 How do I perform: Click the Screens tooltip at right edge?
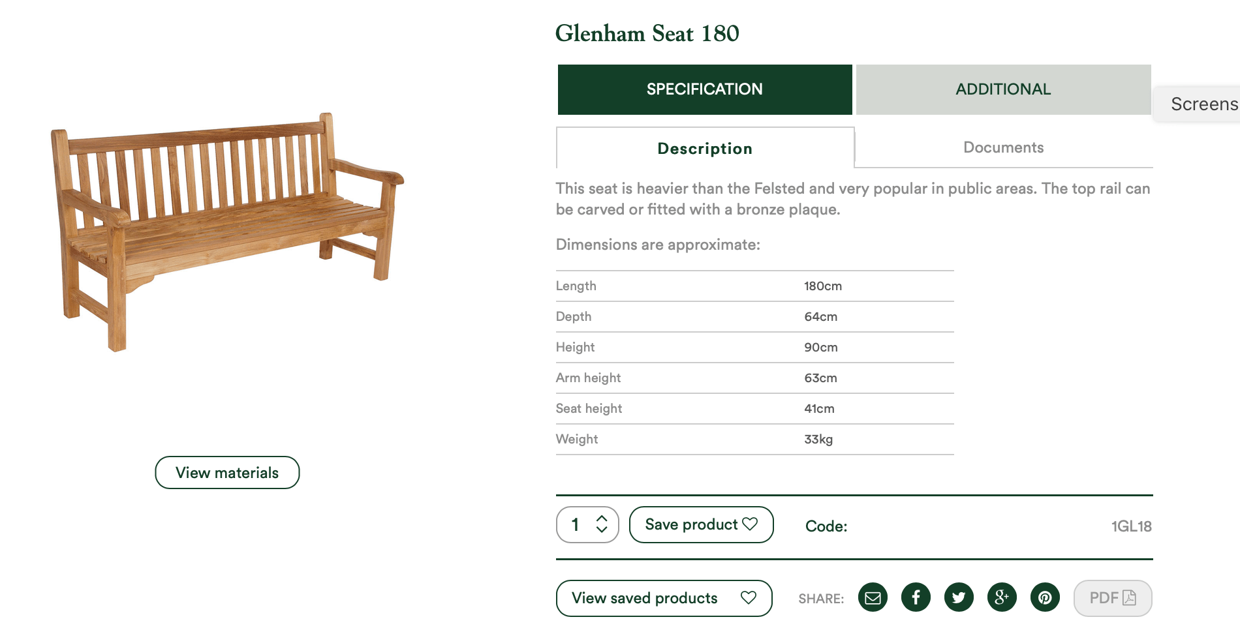(x=1198, y=104)
